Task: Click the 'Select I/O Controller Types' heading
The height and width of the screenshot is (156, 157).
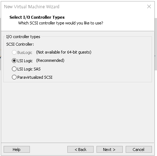Action: [x=37, y=17]
